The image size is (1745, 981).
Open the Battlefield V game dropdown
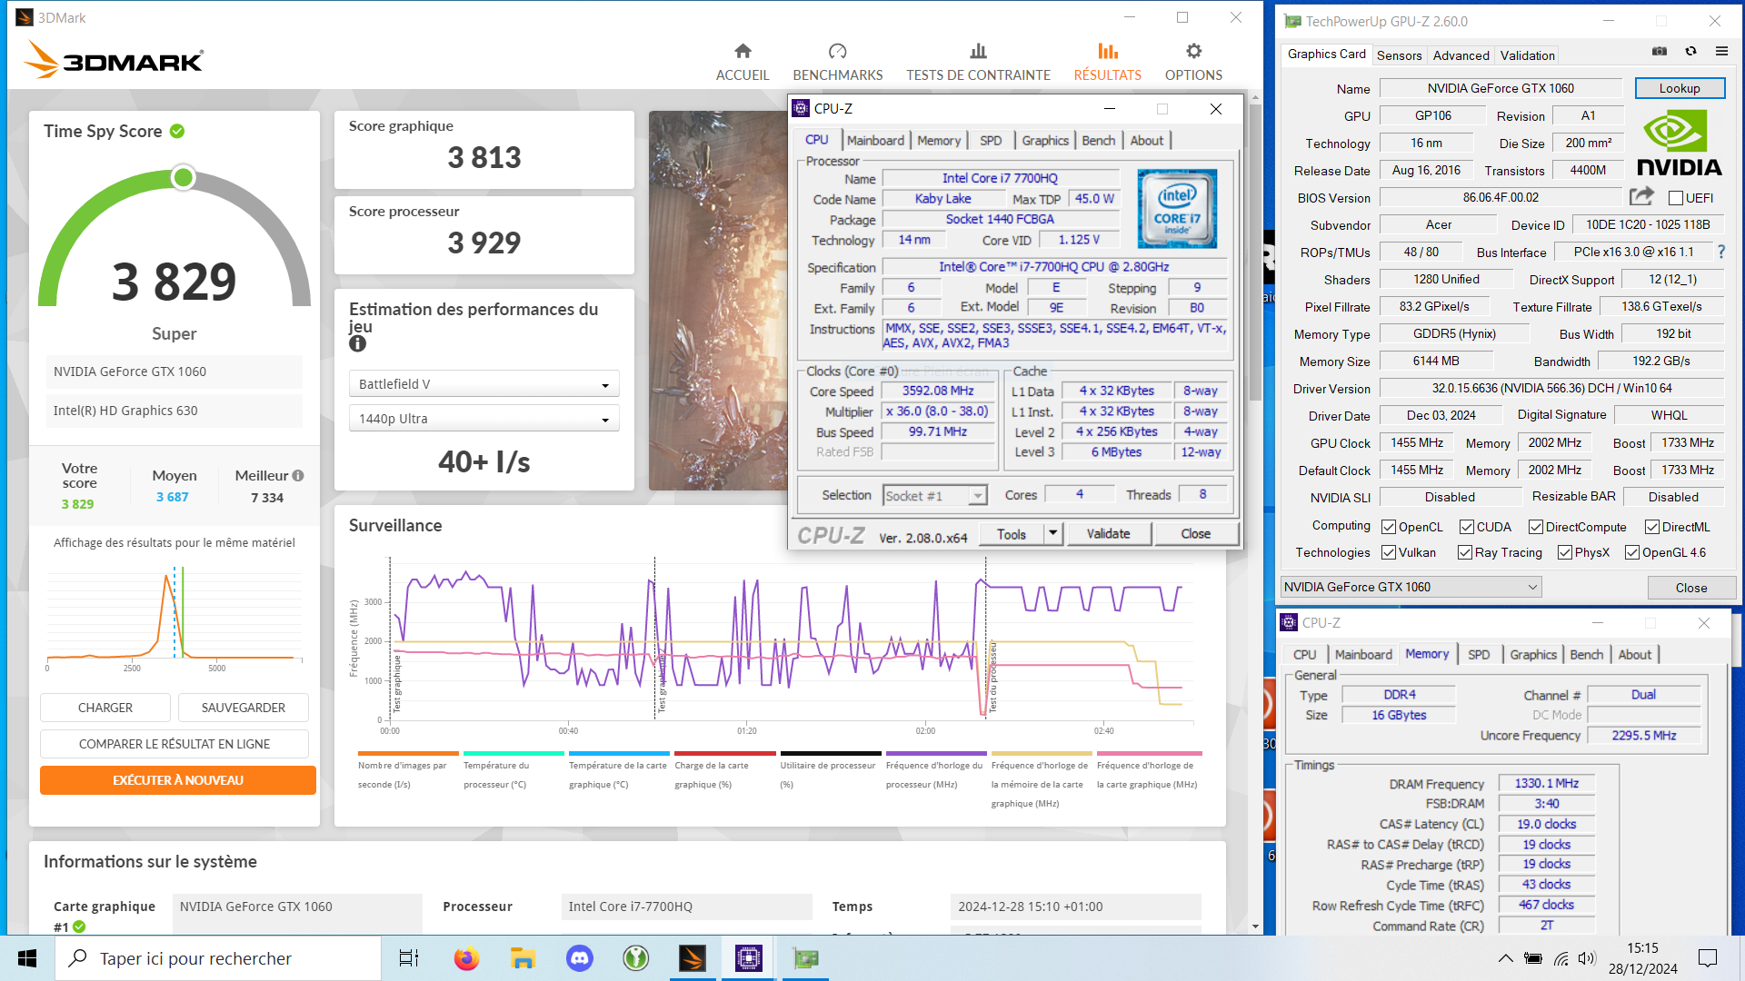click(484, 384)
